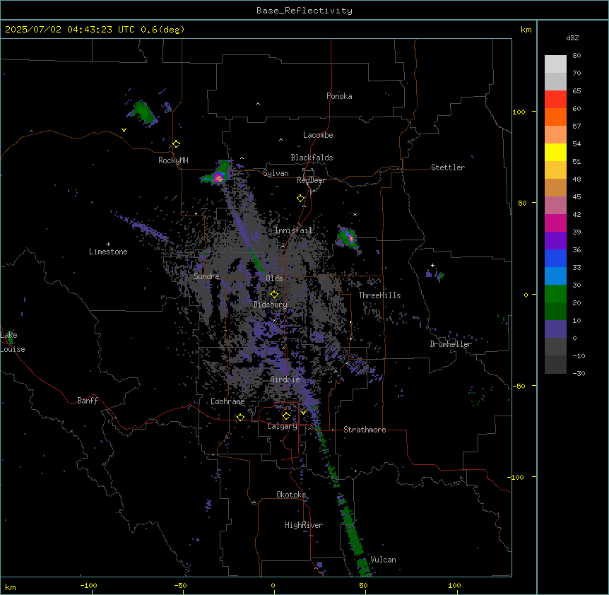Click the km unit label at top right
609x595 pixels.
[526, 30]
